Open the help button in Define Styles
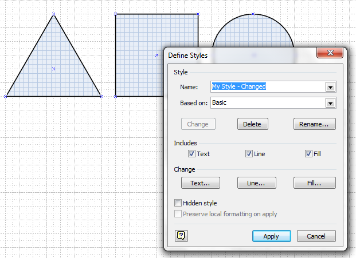The width and height of the screenshot is (356, 258). (x=181, y=236)
